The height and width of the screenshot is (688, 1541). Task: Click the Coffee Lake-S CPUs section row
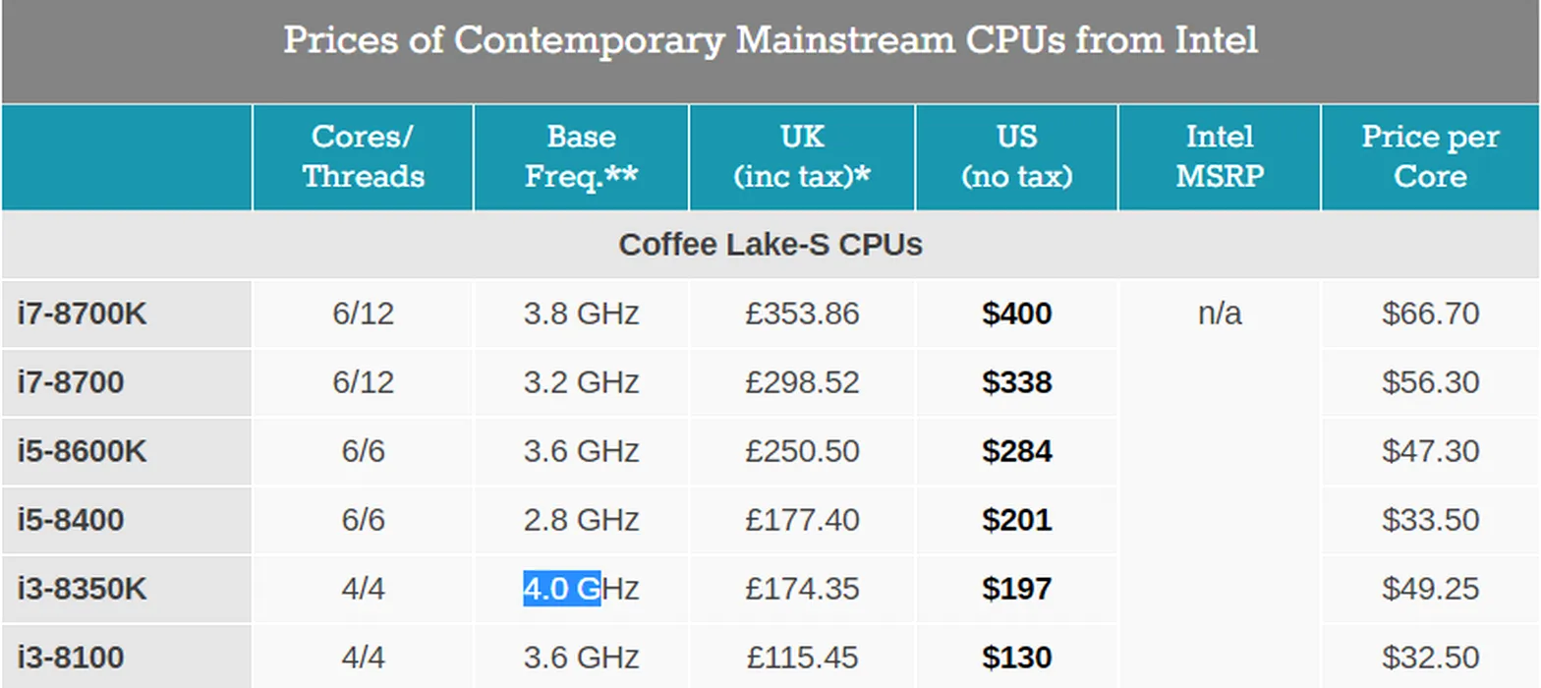coord(770,245)
